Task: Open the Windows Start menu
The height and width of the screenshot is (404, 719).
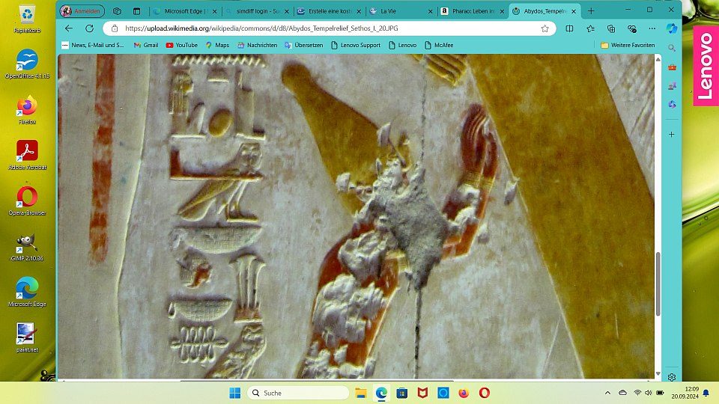Action: click(234, 393)
